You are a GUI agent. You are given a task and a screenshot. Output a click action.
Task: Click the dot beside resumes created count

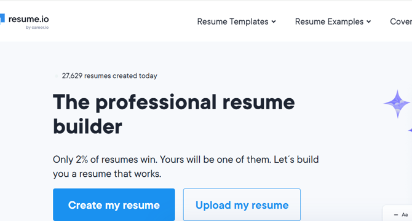(56, 76)
